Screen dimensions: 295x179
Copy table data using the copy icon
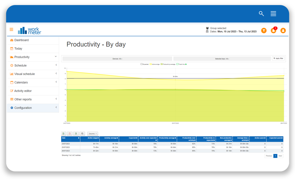tap(82, 134)
